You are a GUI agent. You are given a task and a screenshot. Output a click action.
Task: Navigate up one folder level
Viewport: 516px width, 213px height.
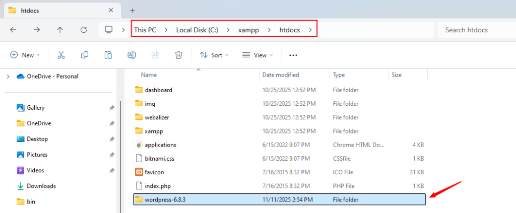pyautogui.click(x=60, y=30)
